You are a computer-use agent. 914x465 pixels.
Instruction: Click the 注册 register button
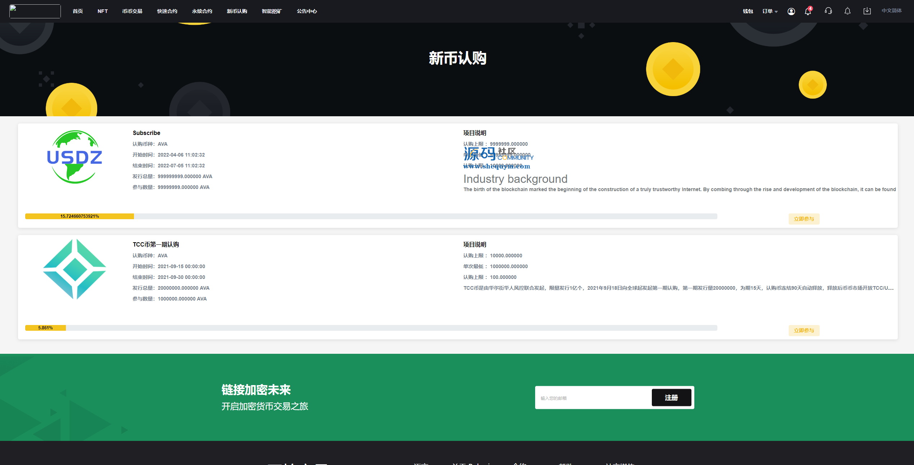pos(671,398)
